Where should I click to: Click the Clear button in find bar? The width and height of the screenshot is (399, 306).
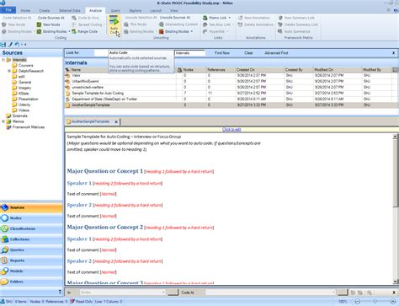coord(248,53)
